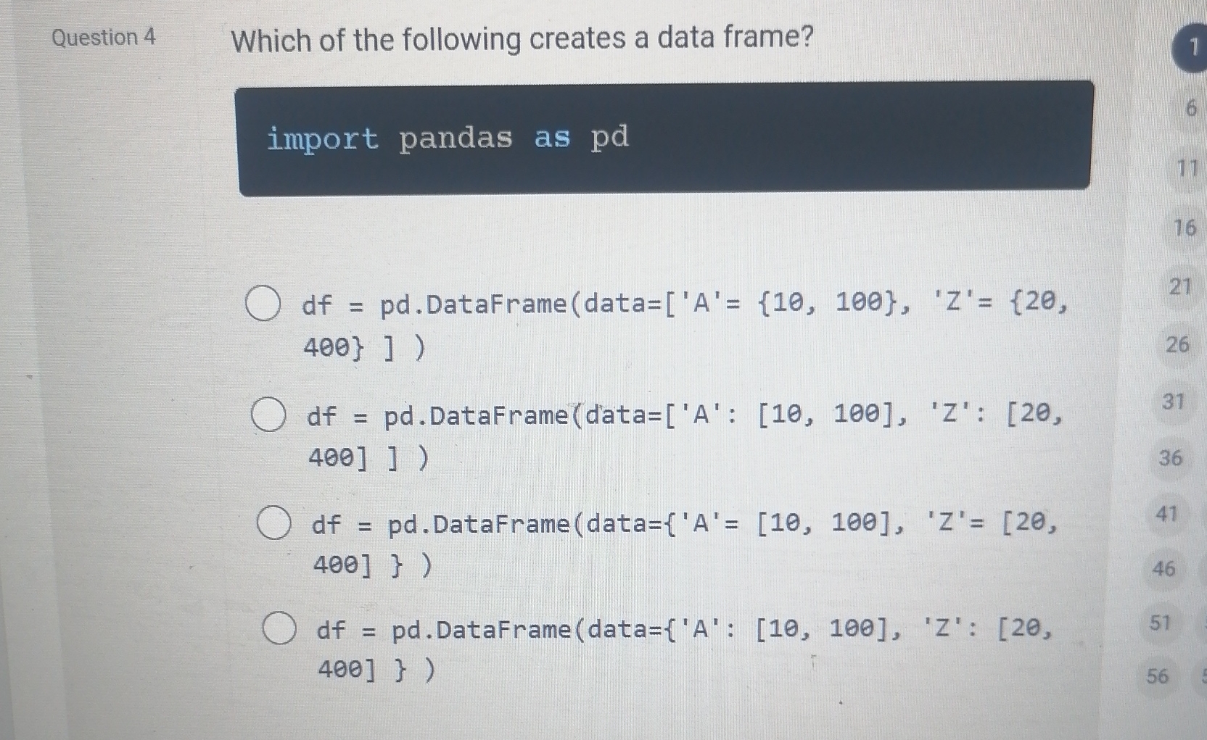Go to question 21

(1179, 288)
